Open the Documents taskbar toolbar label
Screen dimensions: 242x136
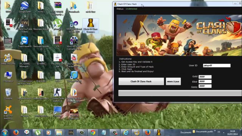[x=186, y=132]
